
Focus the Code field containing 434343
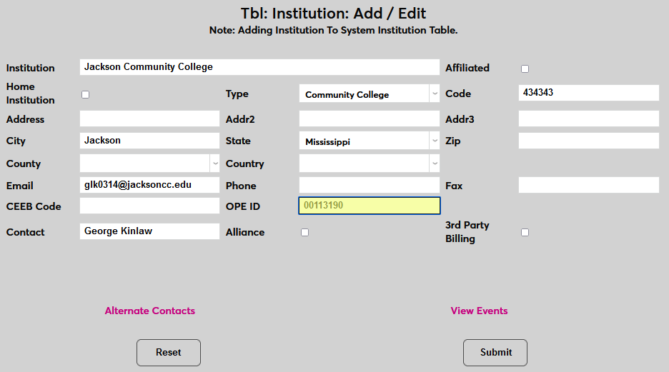[x=588, y=93]
